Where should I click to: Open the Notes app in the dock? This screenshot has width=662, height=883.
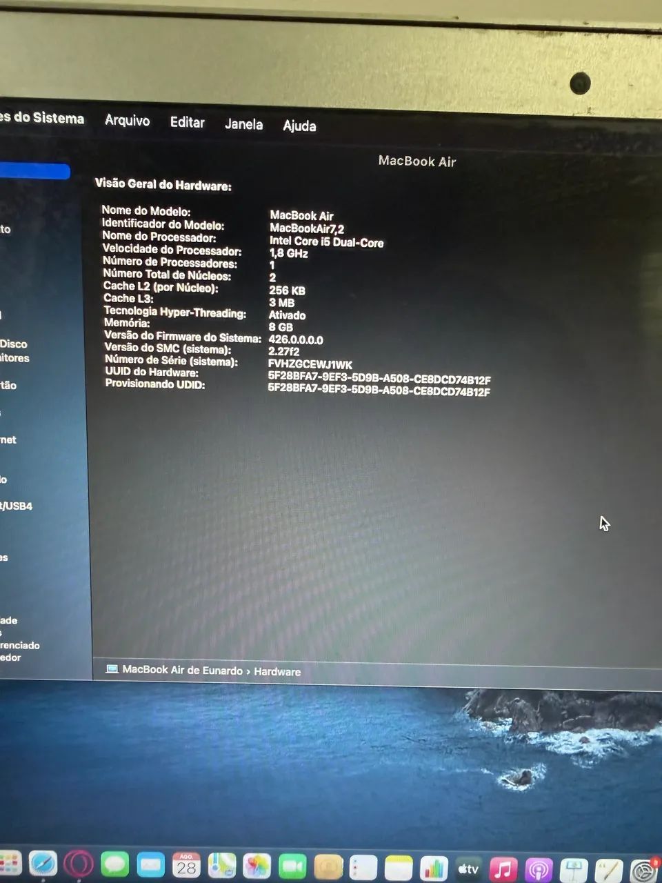pyautogui.click(x=399, y=869)
